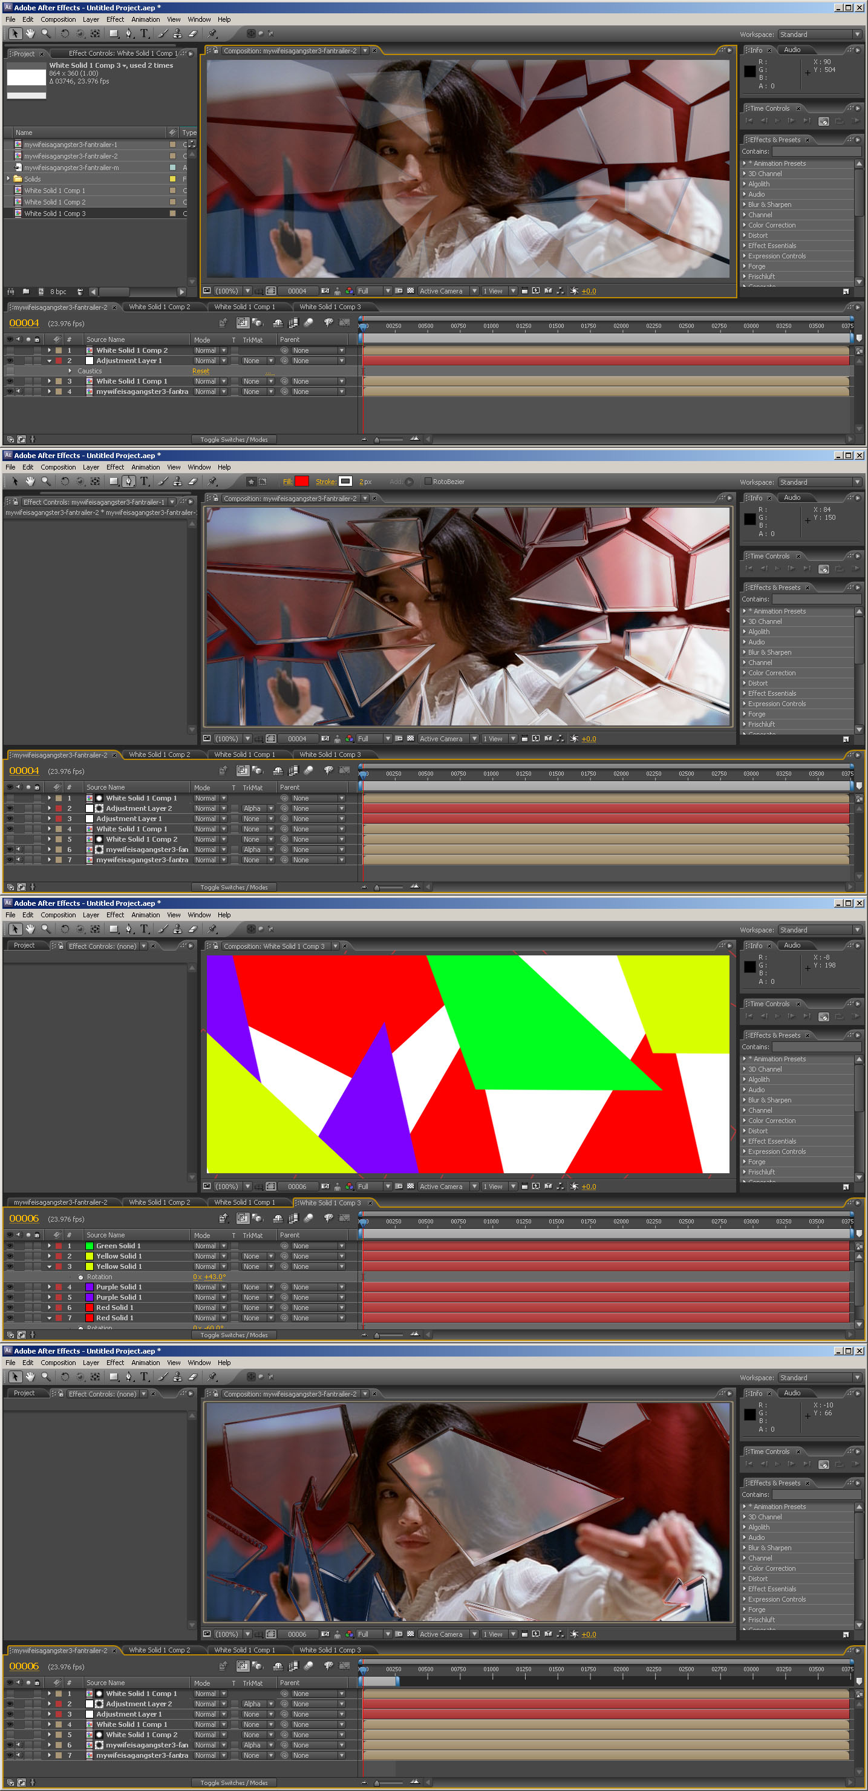Screen dimensions: 868x1791
Task: Click the 8 bpc color depth button
Action: (x=59, y=291)
